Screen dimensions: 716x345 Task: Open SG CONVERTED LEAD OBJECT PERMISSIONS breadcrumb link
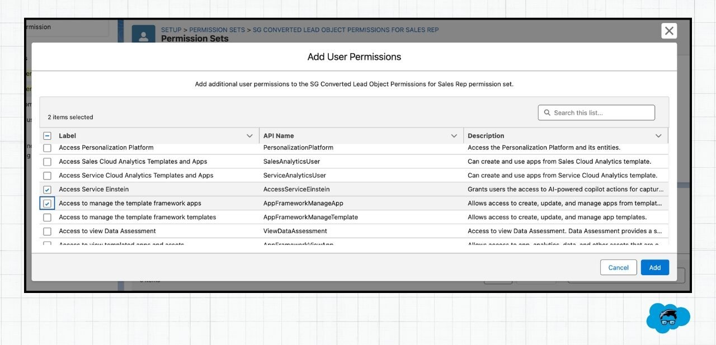(x=346, y=30)
